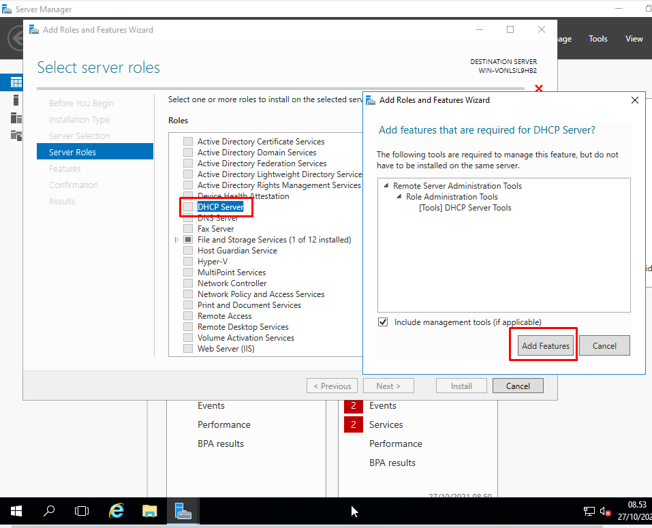This screenshot has height=528, width=652.
Task: Open taskbar search magnifier
Action: 49,511
